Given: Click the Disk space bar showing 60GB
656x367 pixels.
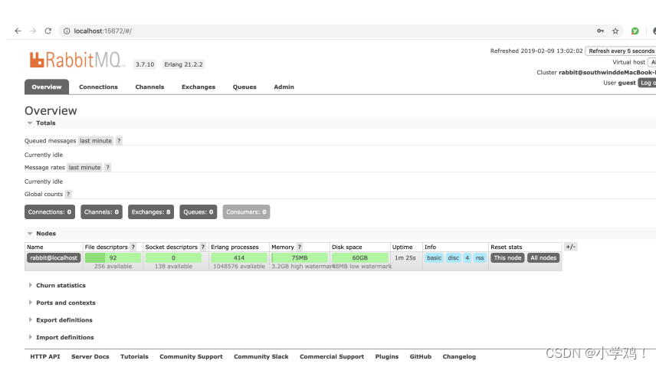Looking at the screenshot, I should [359, 257].
